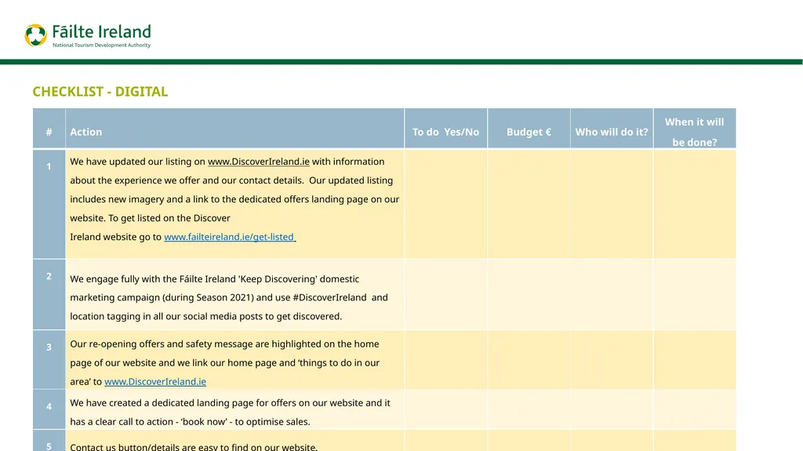Open the blue www.DiscoverIreland.ie link in row 3
This screenshot has width=803, height=451.
(x=155, y=381)
